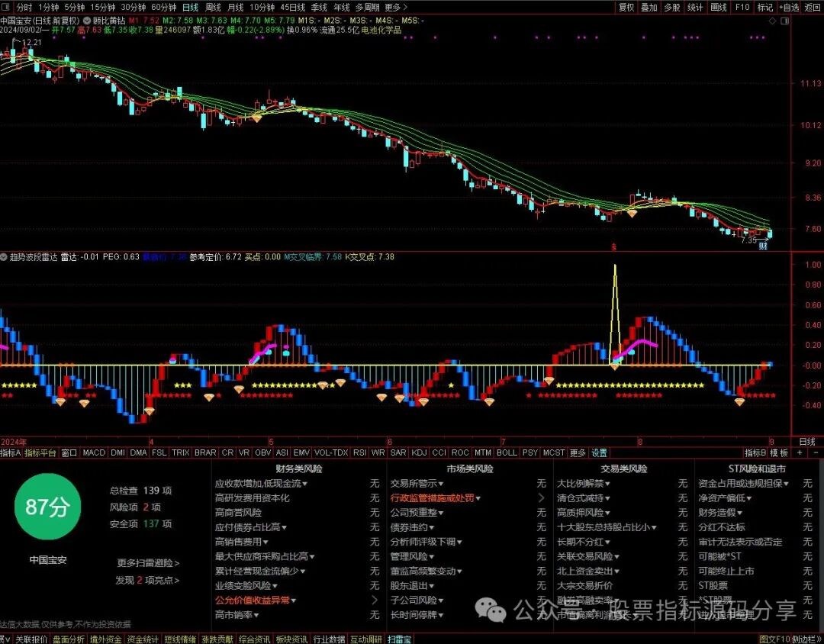This screenshot has width=824, height=644.
Task: Expand 业绩变脸风险 dropdown
Action: click(246, 586)
